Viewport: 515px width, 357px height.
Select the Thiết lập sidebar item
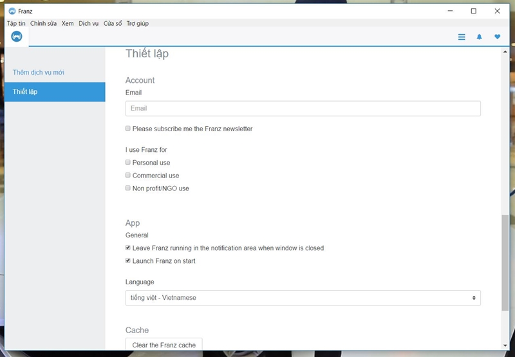click(x=55, y=92)
